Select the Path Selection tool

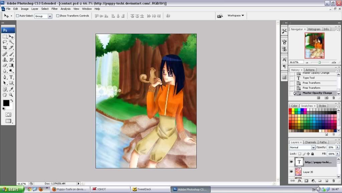point(5,83)
